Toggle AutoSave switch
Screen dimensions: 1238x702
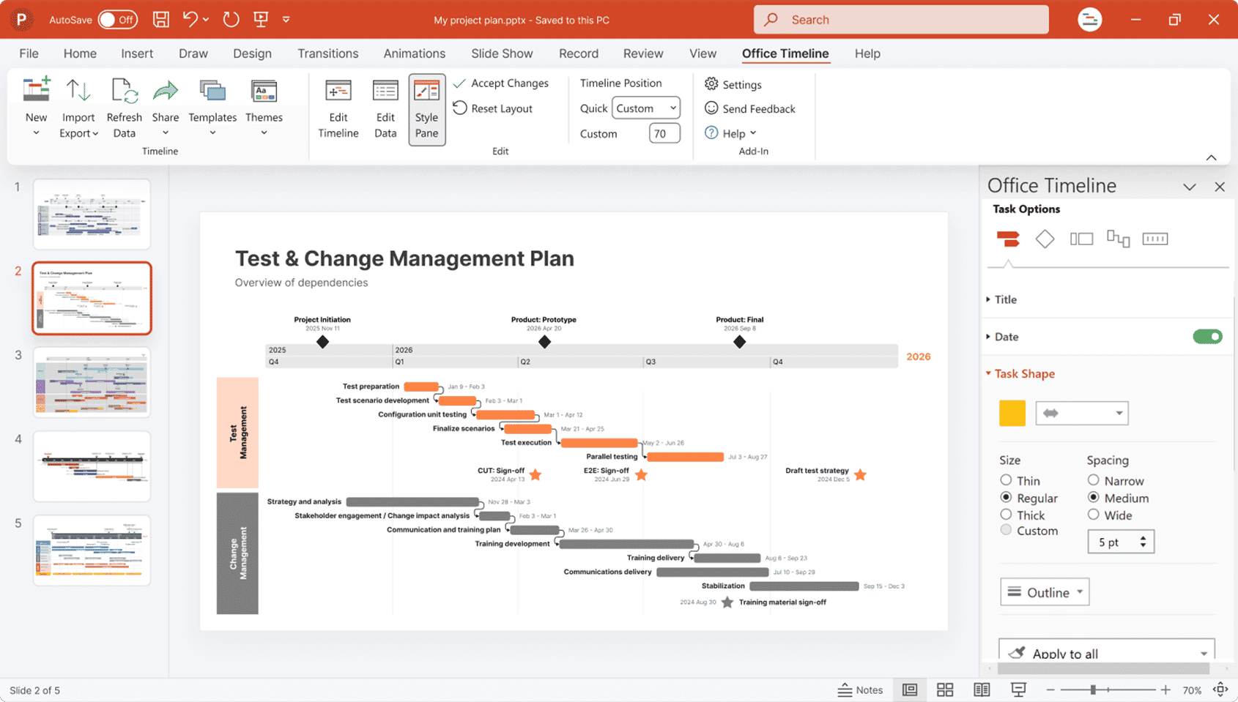pos(117,20)
